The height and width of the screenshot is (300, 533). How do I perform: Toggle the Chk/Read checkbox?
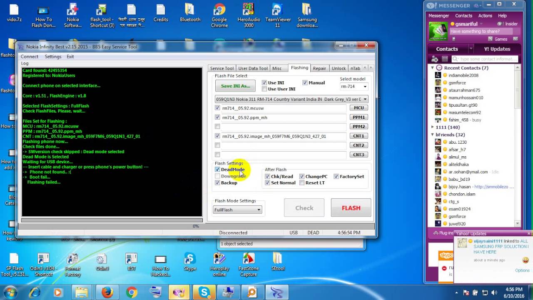pos(267,177)
